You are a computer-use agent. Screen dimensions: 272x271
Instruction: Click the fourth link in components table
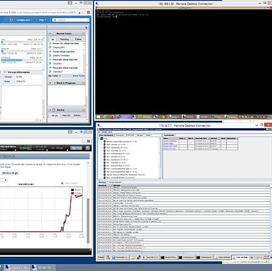(169, 149)
